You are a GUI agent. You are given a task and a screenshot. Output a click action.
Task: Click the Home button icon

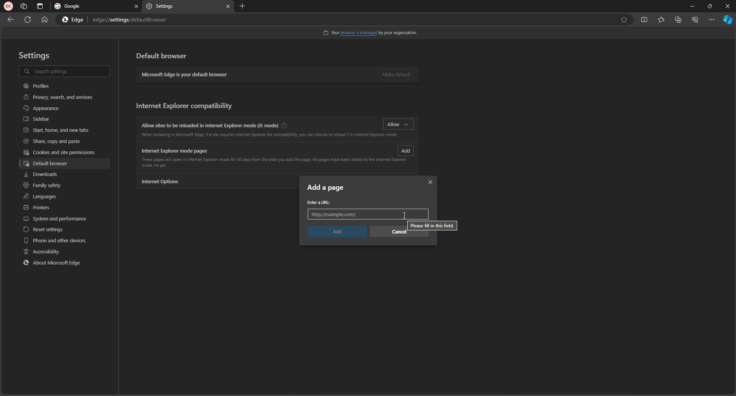pos(44,20)
